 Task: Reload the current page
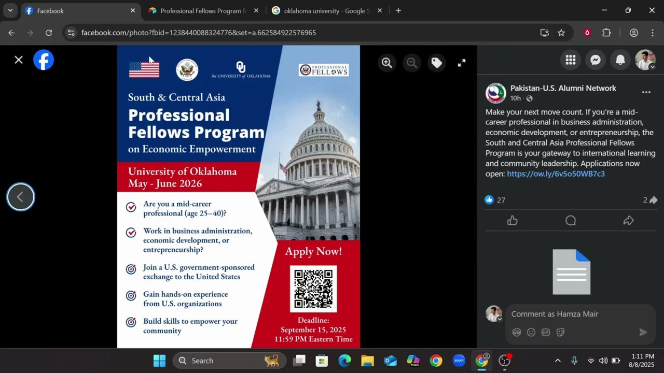coord(49,33)
